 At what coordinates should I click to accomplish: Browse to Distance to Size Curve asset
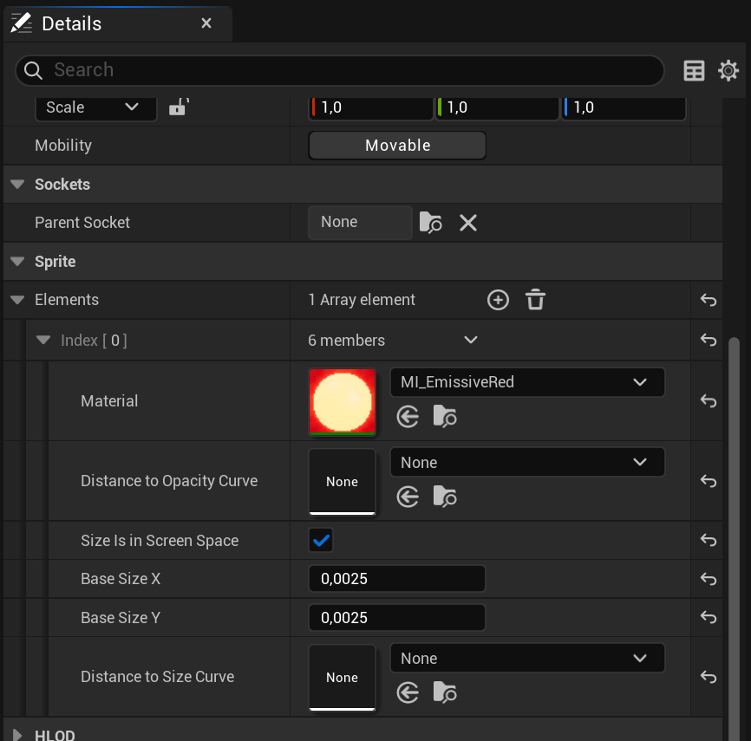[445, 692]
